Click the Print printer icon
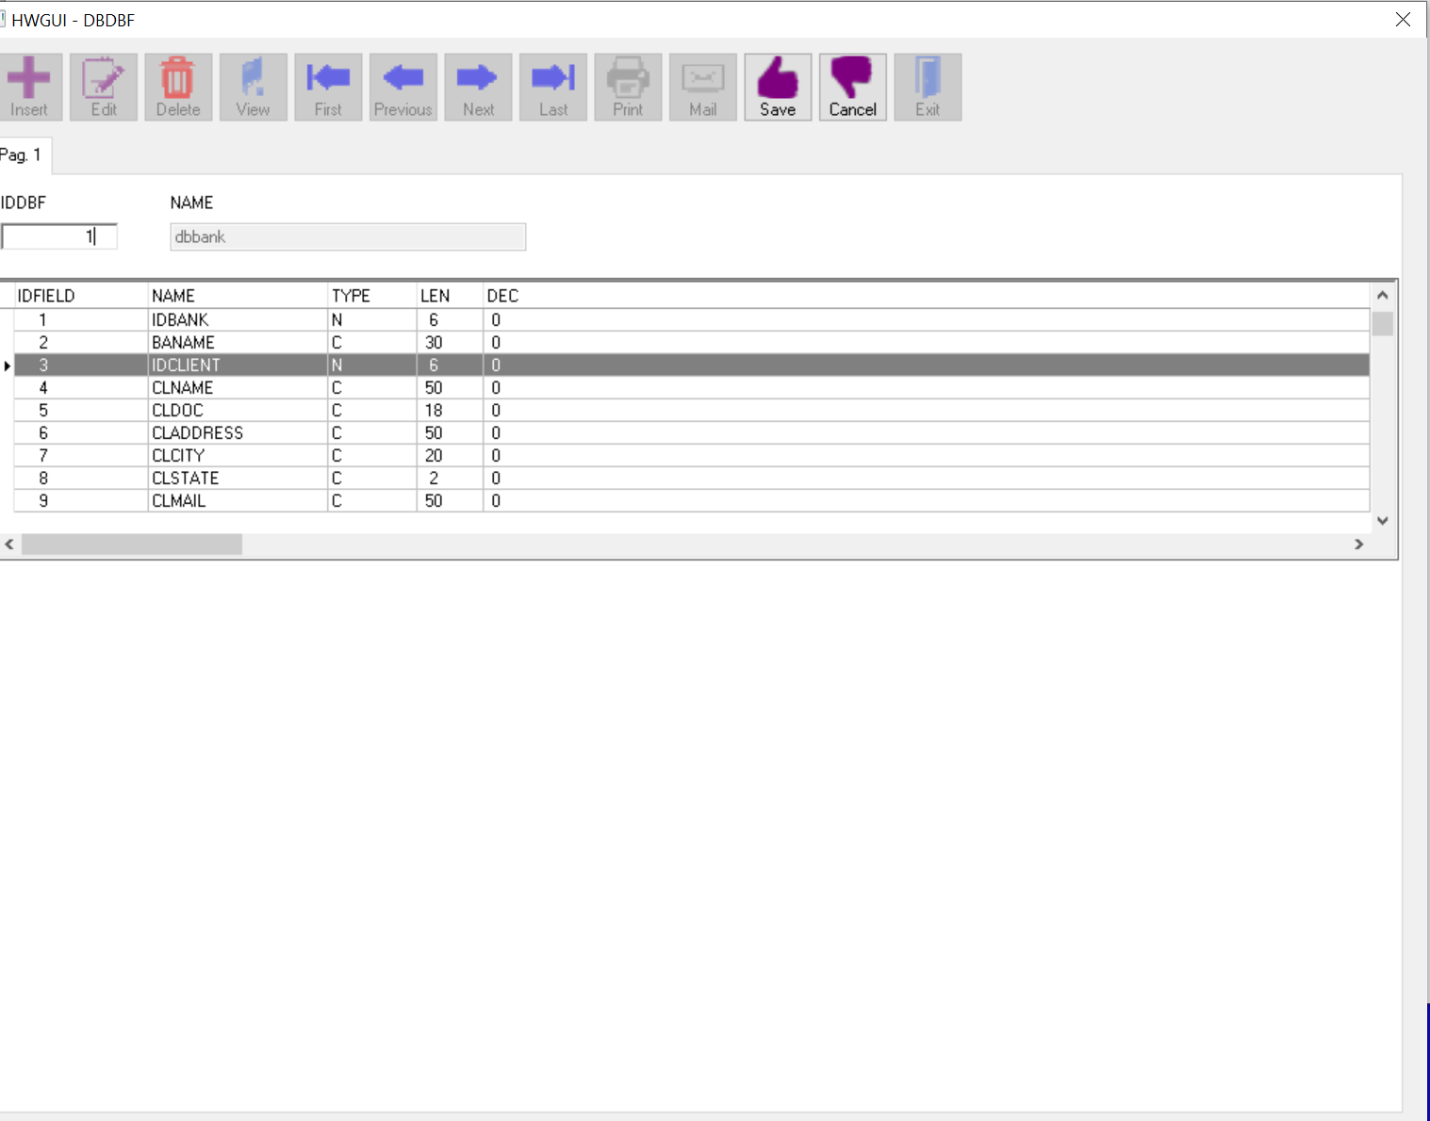The height and width of the screenshot is (1121, 1430). [628, 87]
